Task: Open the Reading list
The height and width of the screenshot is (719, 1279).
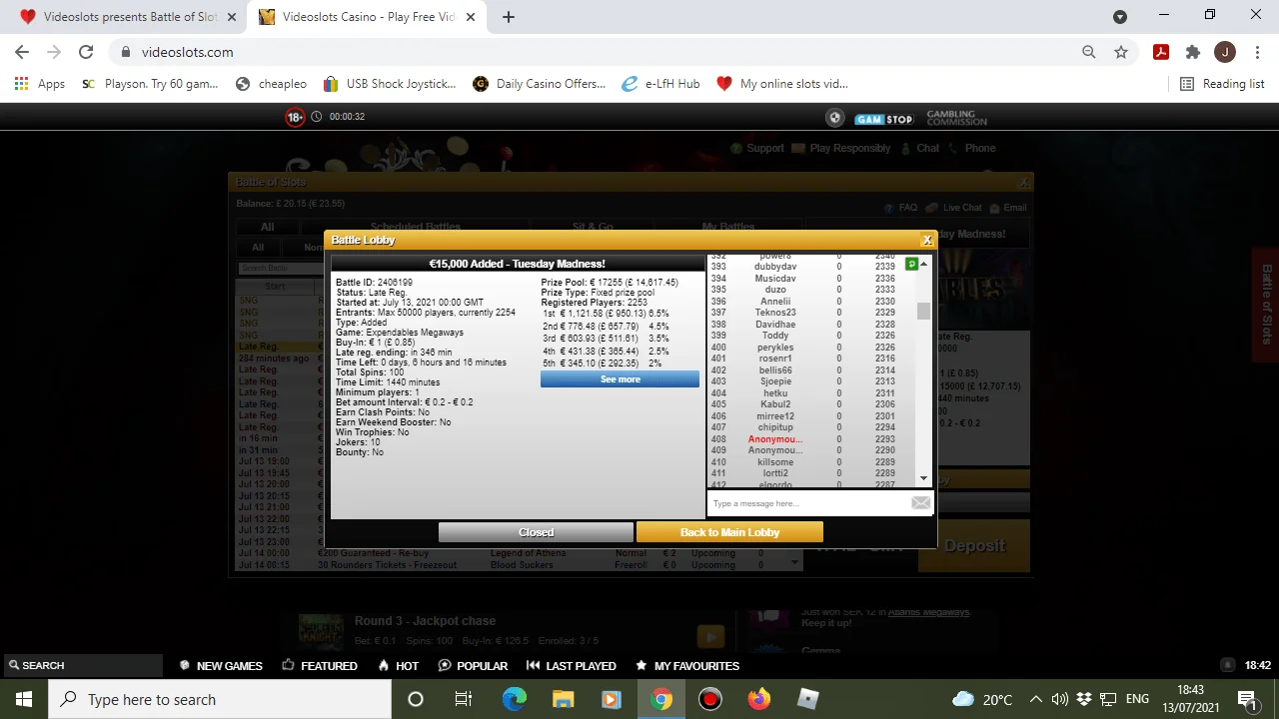Action: pyautogui.click(x=1222, y=84)
